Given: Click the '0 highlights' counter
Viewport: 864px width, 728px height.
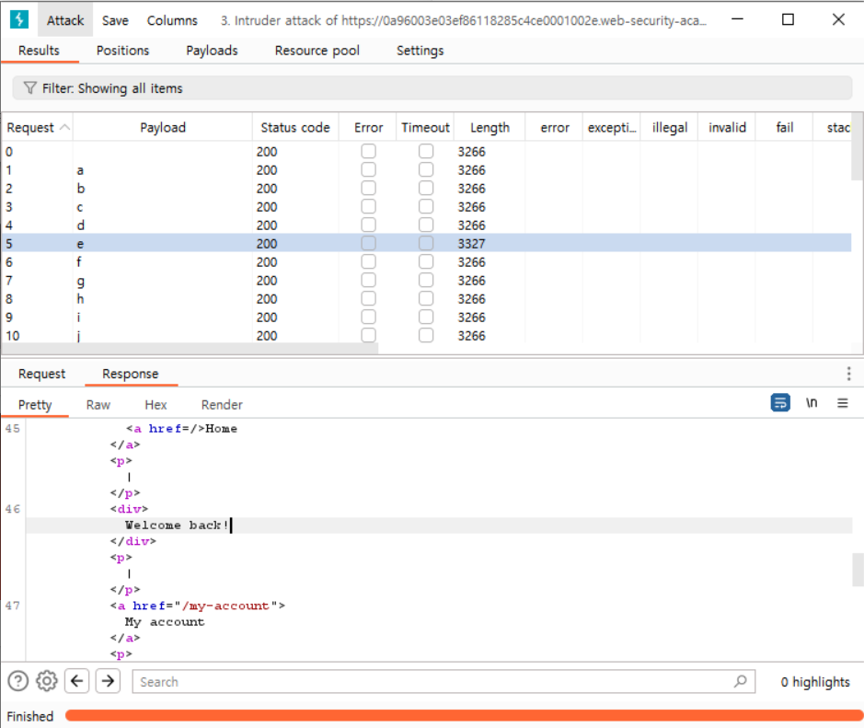Looking at the screenshot, I should pyautogui.click(x=815, y=682).
